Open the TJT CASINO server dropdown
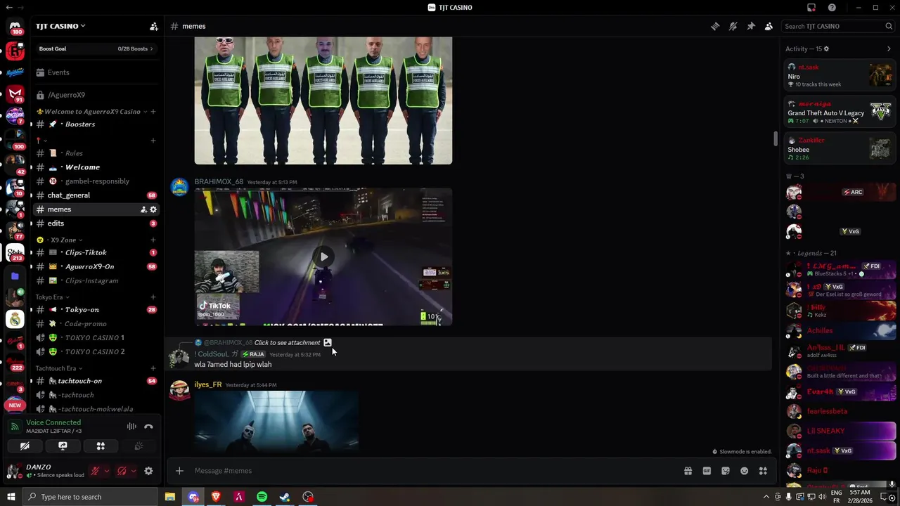 click(x=60, y=26)
